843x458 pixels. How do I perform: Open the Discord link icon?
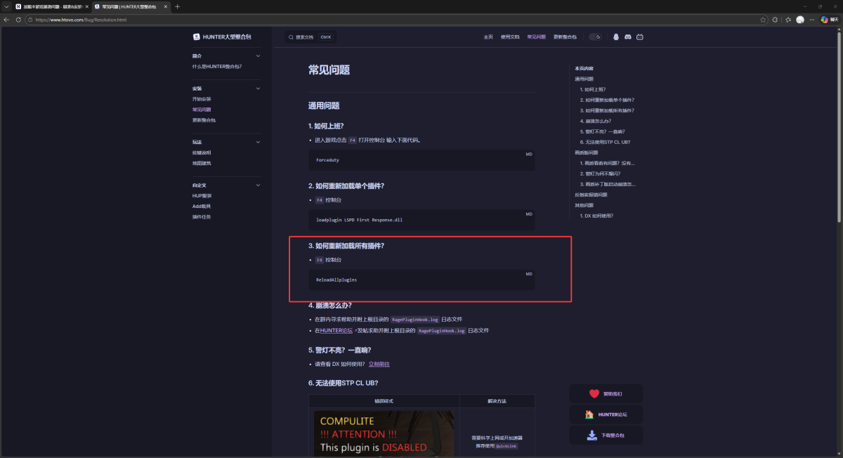pos(628,37)
